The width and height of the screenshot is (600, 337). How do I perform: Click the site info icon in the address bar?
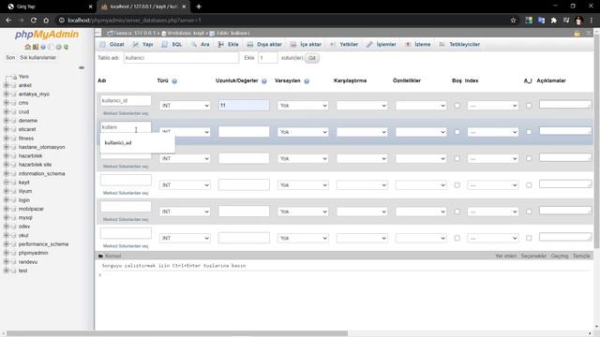(x=61, y=21)
